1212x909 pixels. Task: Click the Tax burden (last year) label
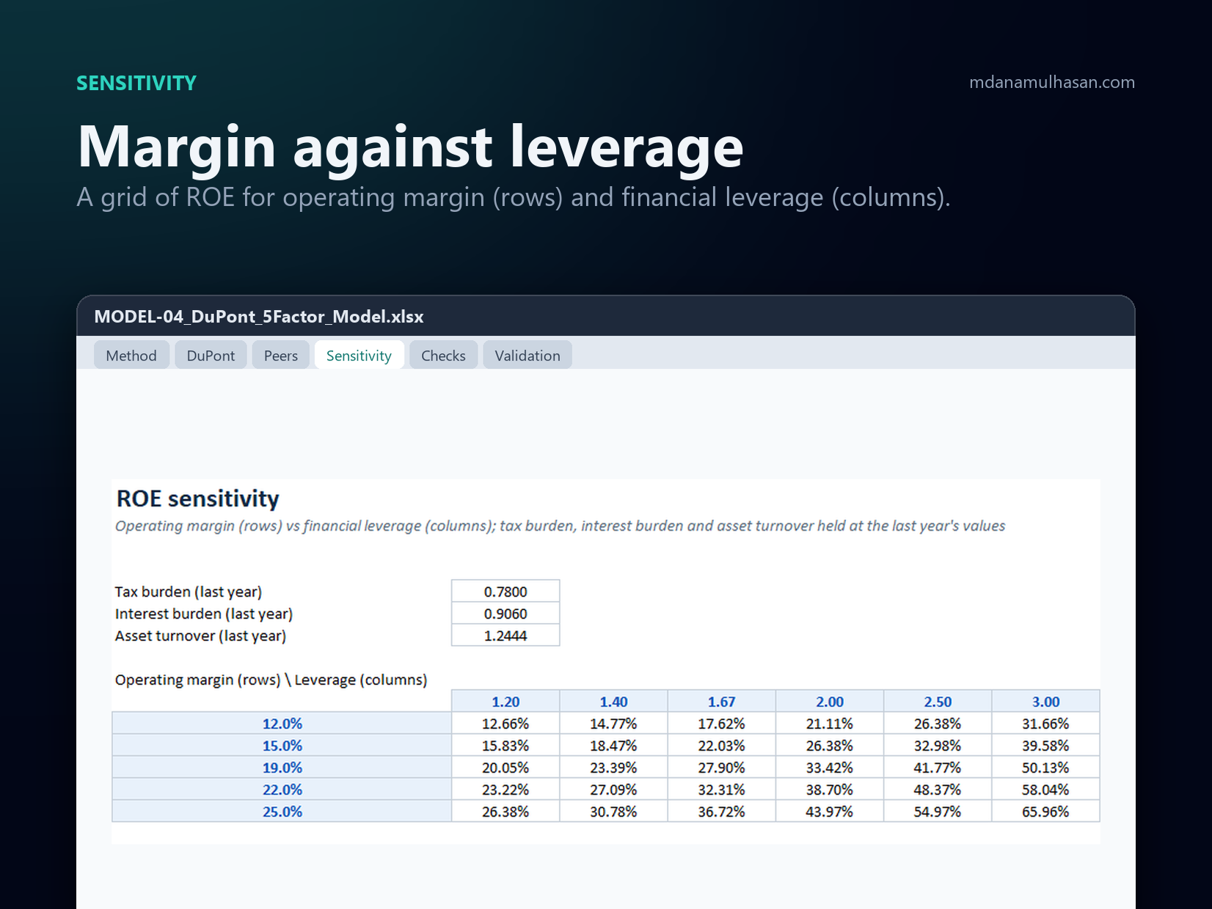pos(189,592)
